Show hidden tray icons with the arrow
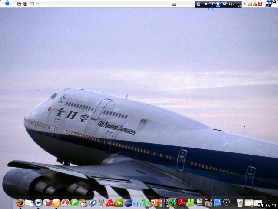Viewport: 278px width, 209px height. 245,4
